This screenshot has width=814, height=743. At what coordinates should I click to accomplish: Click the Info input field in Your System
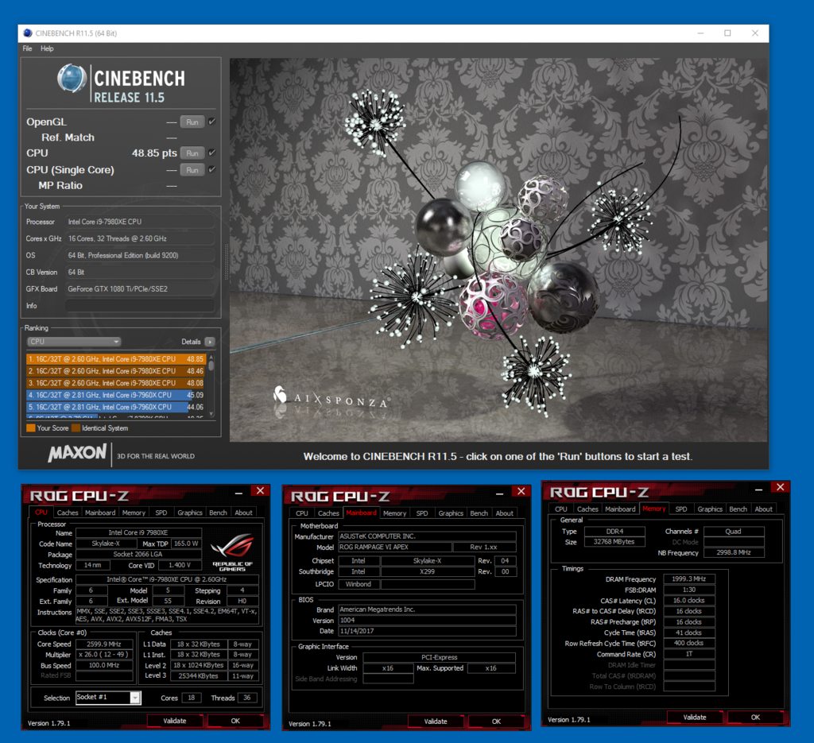pos(140,306)
